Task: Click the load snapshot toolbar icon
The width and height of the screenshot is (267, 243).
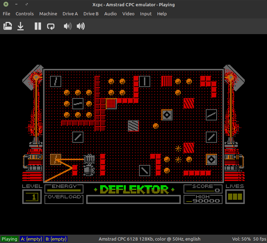Action: [8, 26]
